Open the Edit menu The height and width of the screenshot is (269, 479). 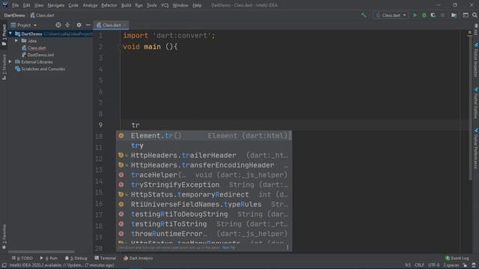(x=27, y=5)
